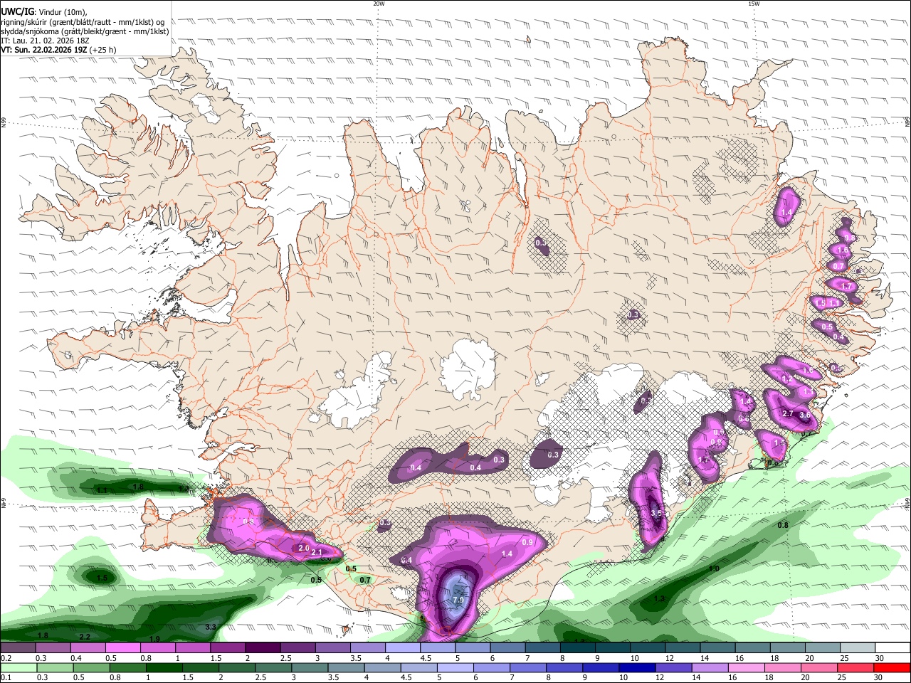Click the '0.2' label of the upper legend row

click(x=6, y=659)
